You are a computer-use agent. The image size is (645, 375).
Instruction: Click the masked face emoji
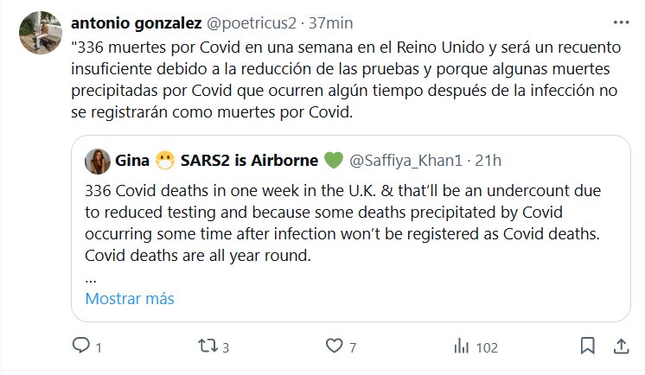pos(165,160)
